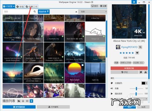152x111 pixels.
Task: Search wallpapers by this author icon
Action: tap(140, 47)
